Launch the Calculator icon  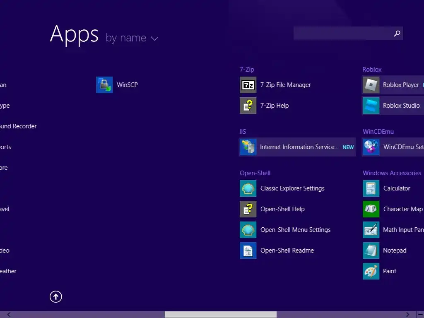(x=371, y=188)
